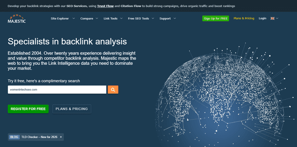Expand the Compare menu chevron
297x147 pixels.
[97, 19]
